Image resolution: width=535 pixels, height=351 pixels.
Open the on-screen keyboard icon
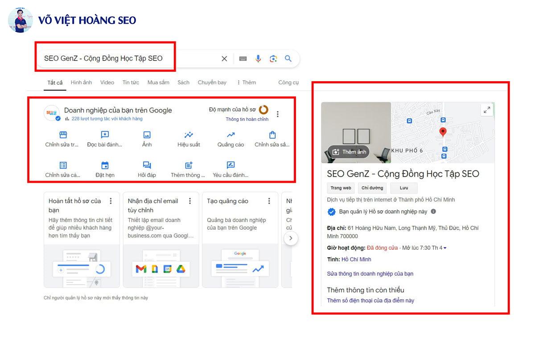pos(243,58)
